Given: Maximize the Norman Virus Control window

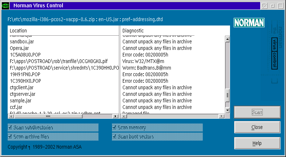Looking at the screenshot, I should tap(281, 6).
